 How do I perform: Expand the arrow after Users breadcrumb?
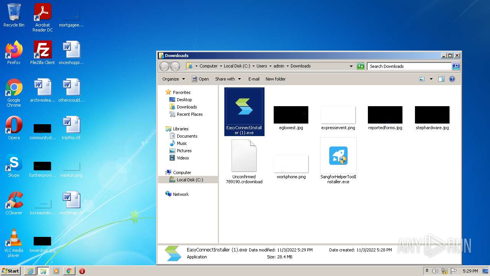pos(270,66)
